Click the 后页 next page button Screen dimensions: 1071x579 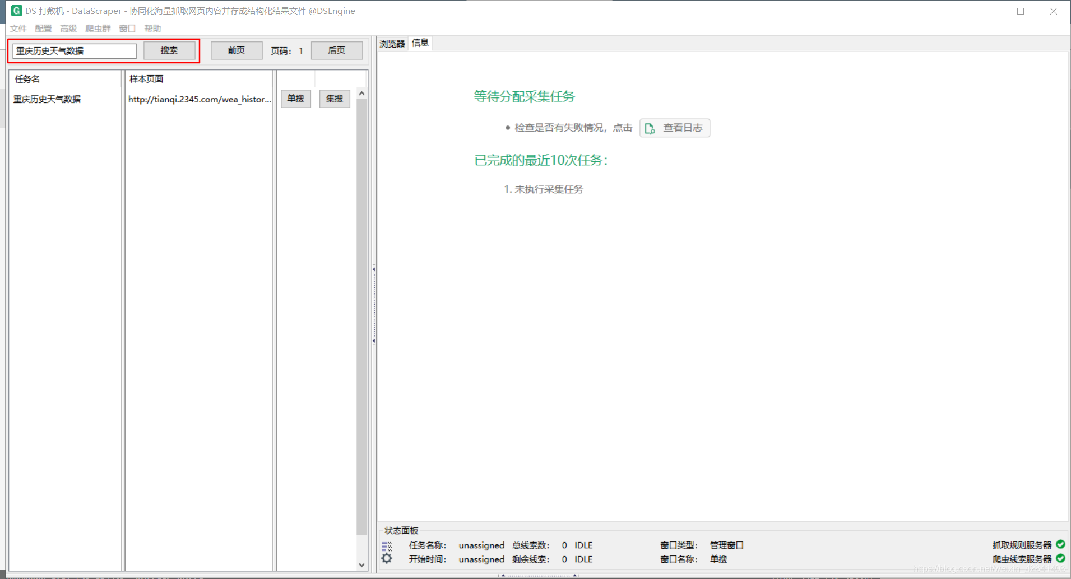[x=336, y=50]
